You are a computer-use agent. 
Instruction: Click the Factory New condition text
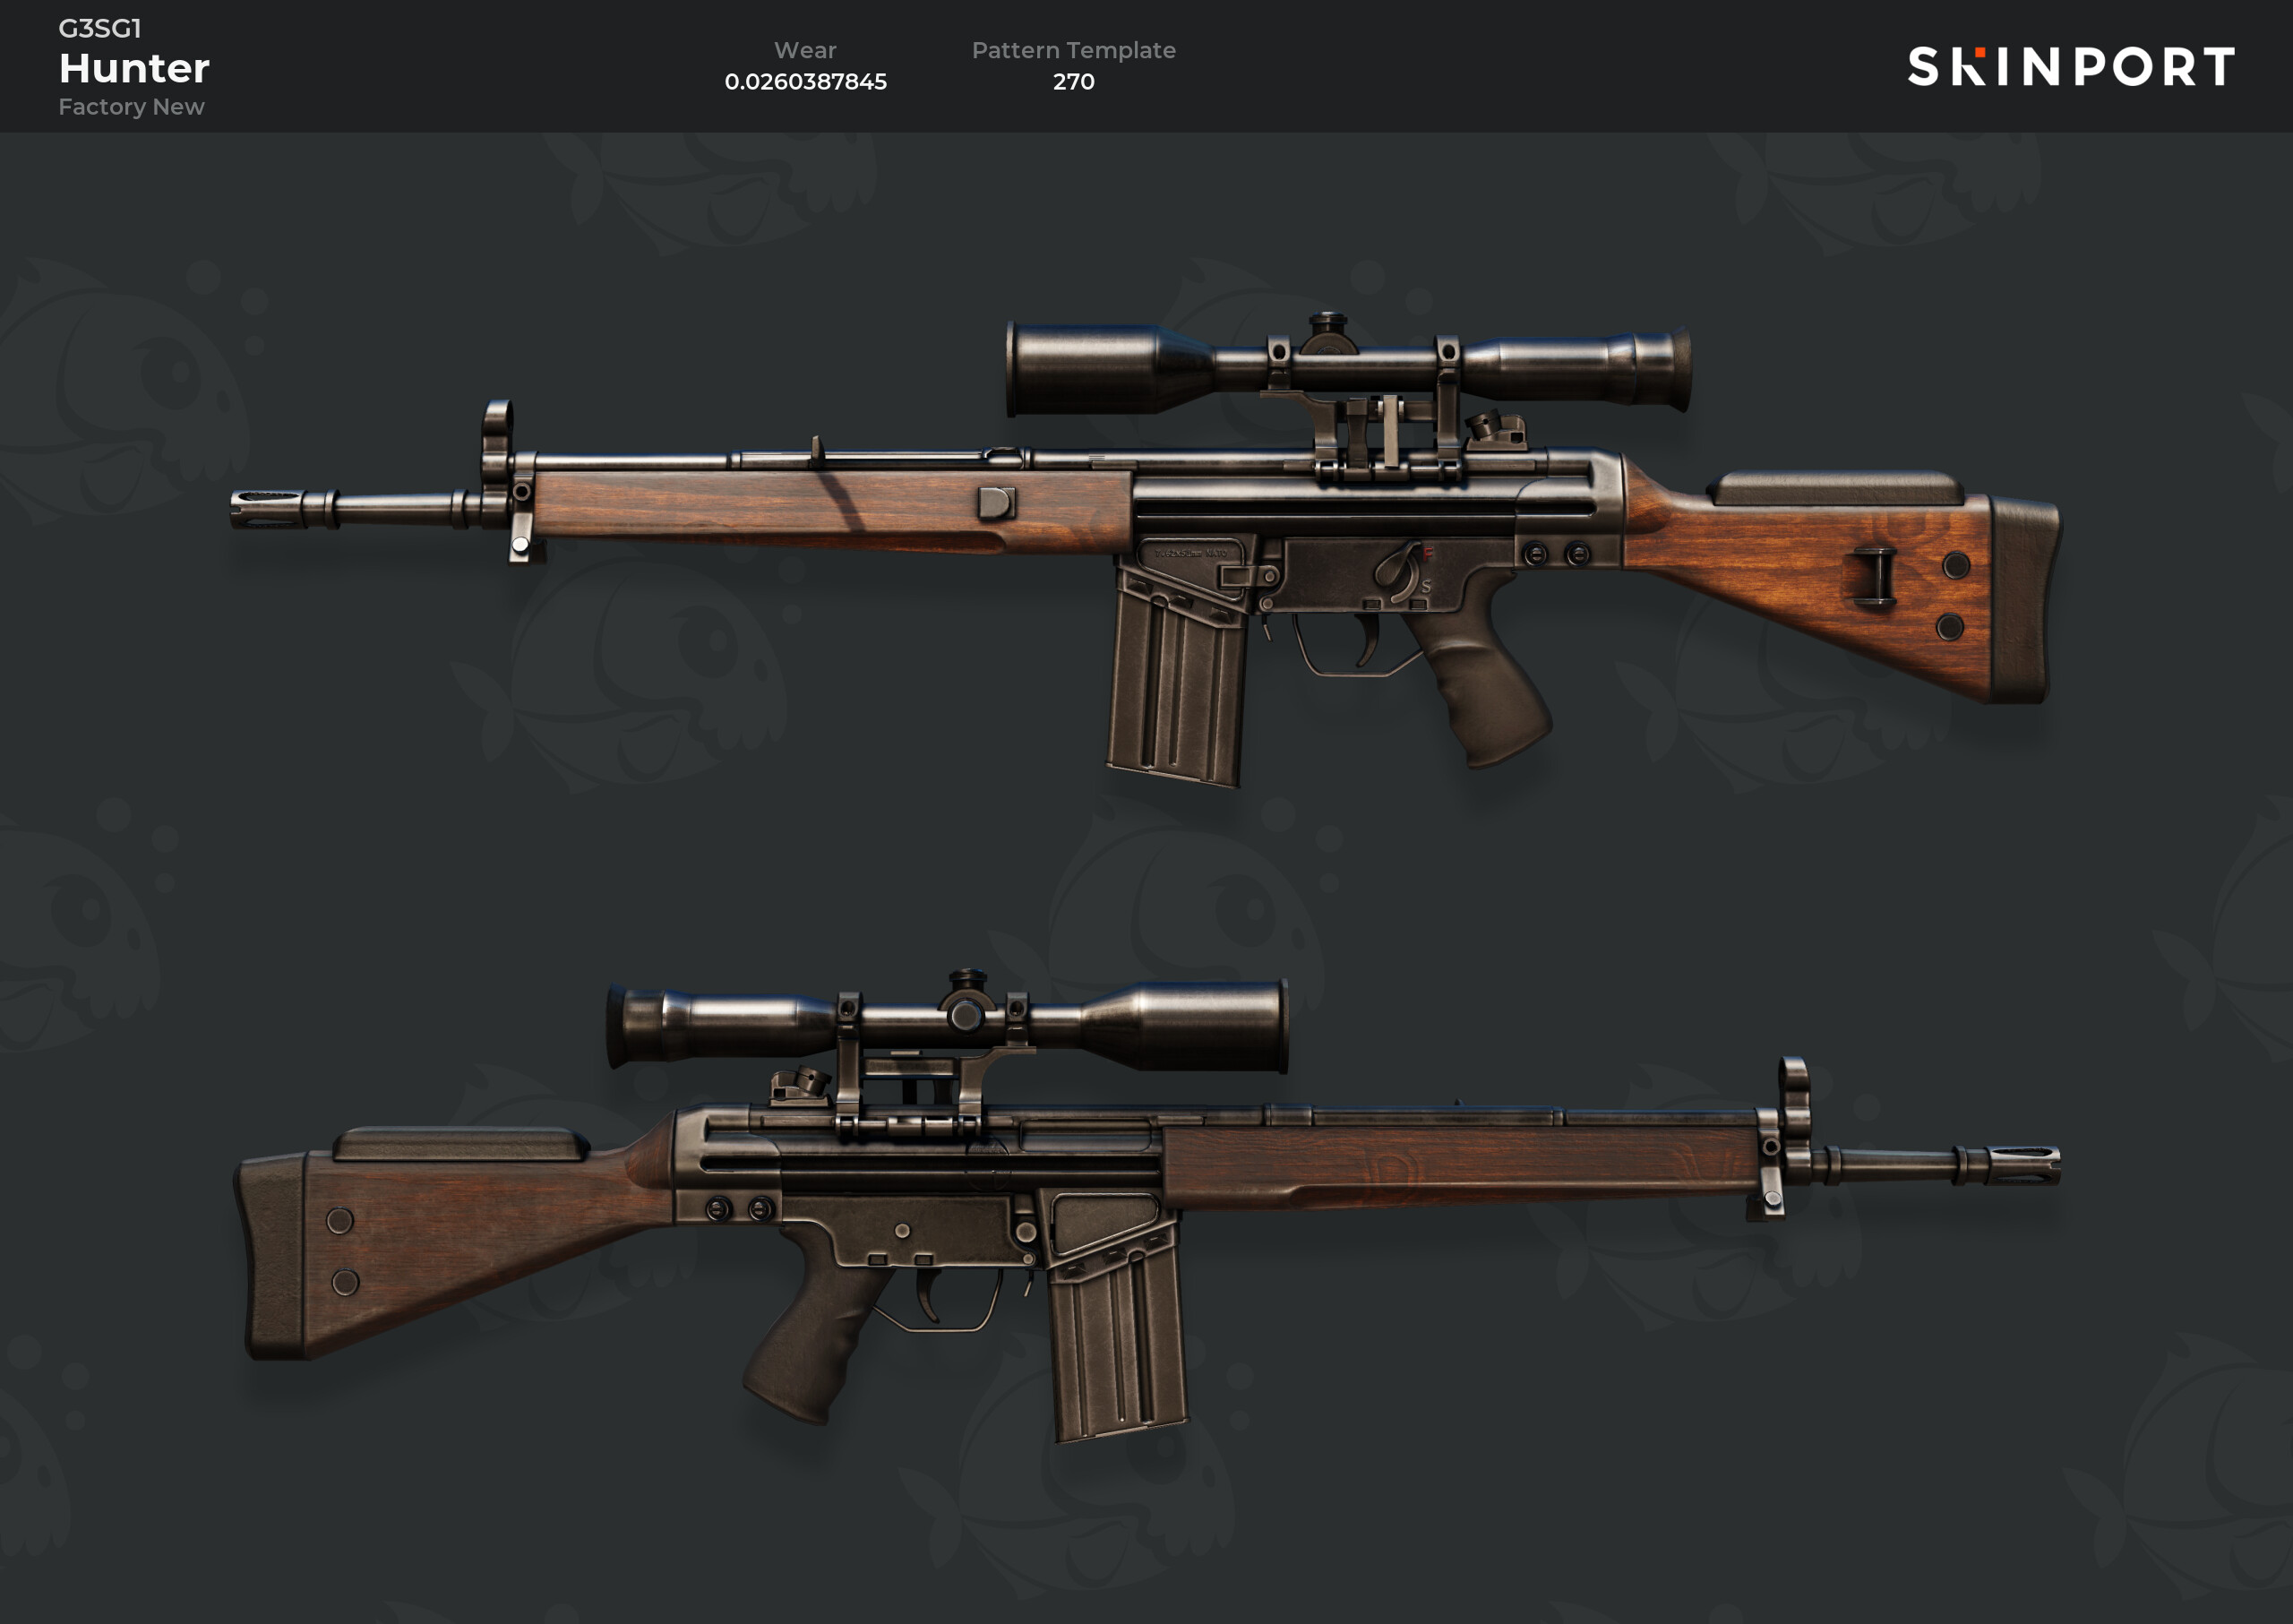click(131, 106)
